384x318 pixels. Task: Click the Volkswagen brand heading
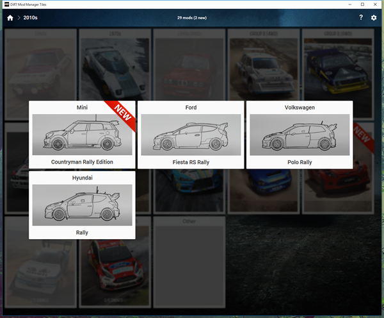point(300,108)
